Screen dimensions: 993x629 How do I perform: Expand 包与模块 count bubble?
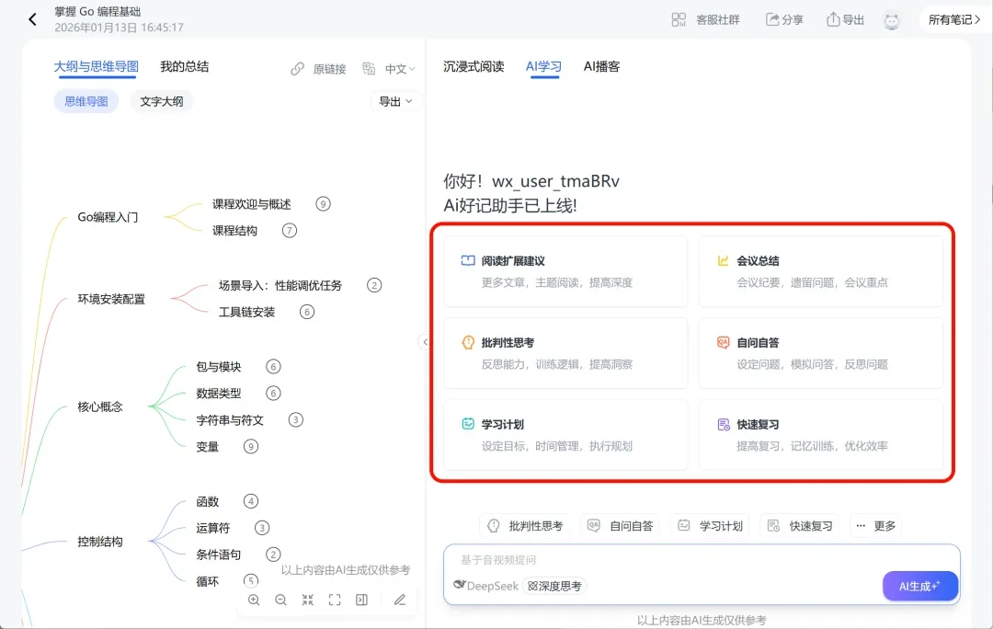click(x=273, y=367)
